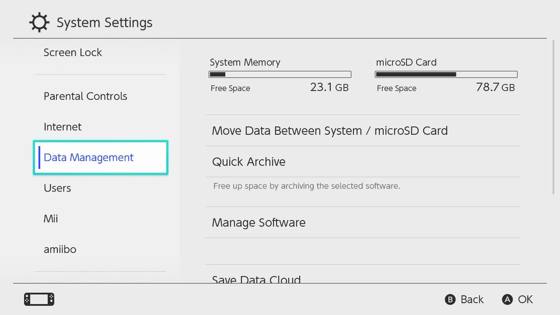The image size is (560, 315).
Task: Go to the Internet settings section
Action: coord(63,127)
